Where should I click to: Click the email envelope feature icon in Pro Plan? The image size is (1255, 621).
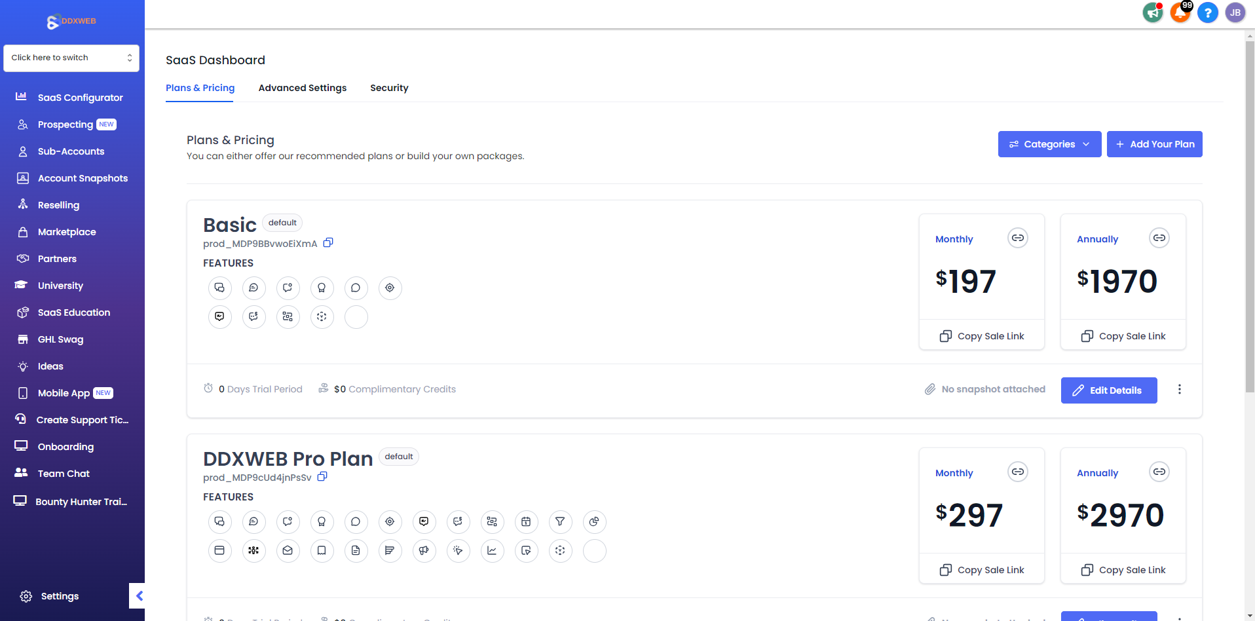click(288, 550)
